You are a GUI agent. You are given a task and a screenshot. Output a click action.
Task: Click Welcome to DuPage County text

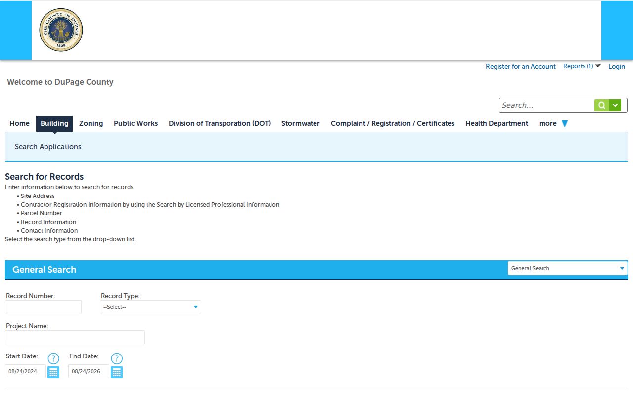pyautogui.click(x=60, y=82)
